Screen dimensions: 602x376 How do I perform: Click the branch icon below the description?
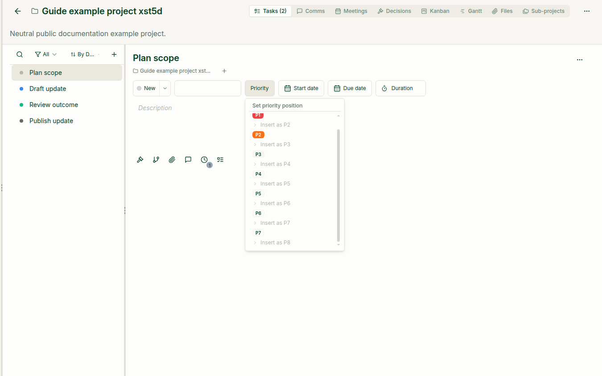click(156, 160)
